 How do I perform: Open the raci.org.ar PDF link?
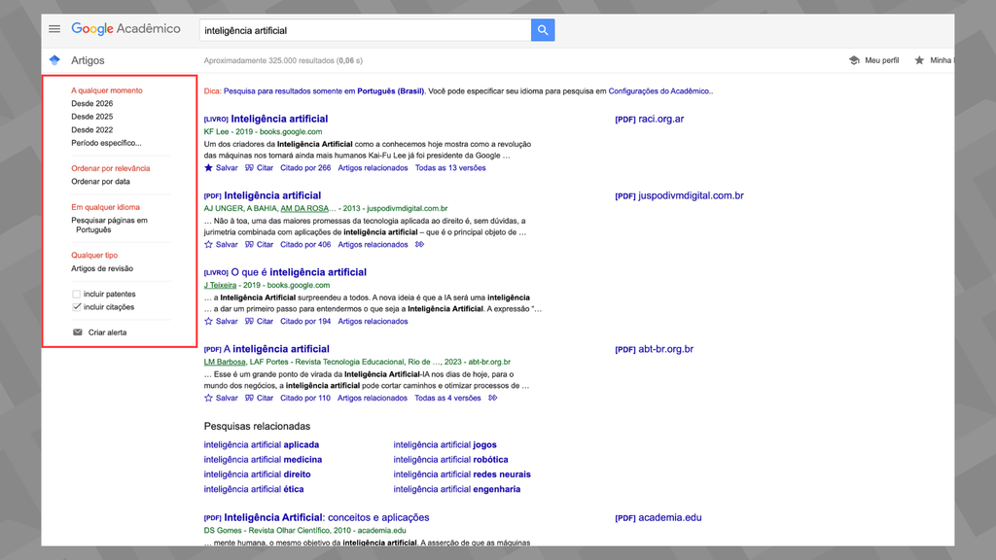tap(649, 119)
